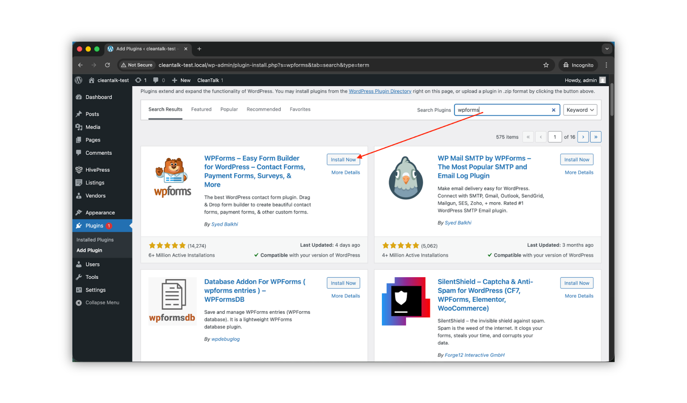View More Details for WP Mail SMTP
Image resolution: width=687 pixels, height=403 pixels.
click(x=579, y=173)
